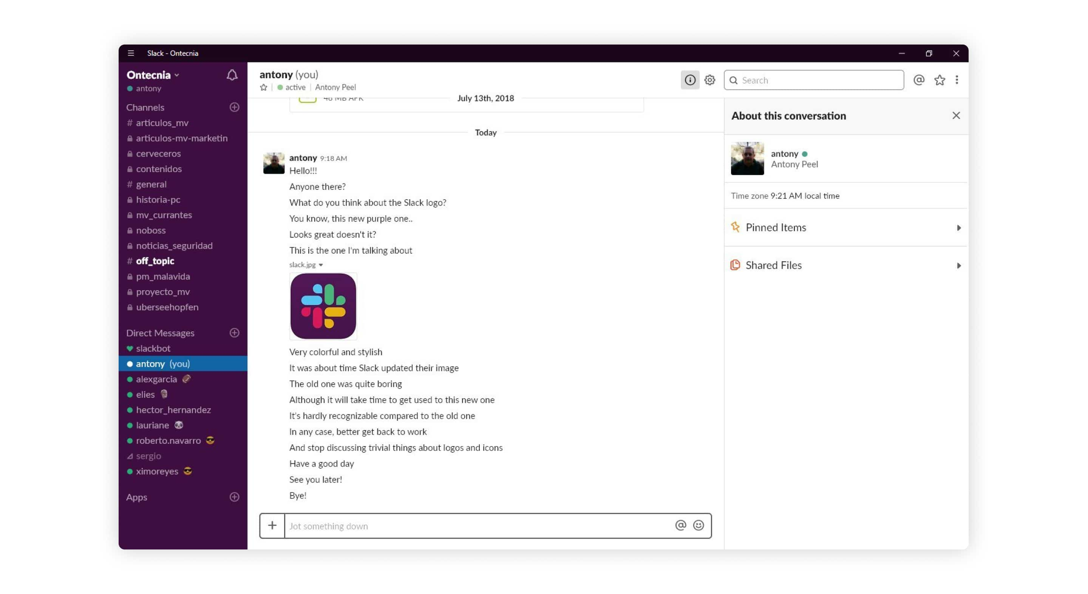This screenshot has height=594, width=1088.
Task: Click the mention at-sign icon
Action: click(x=919, y=80)
